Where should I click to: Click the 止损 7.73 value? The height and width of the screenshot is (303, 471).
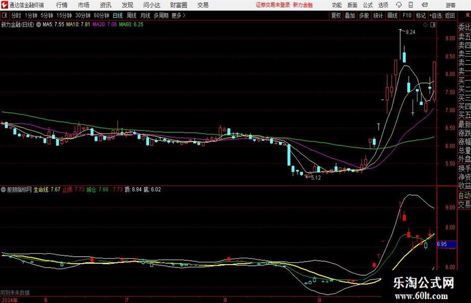click(x=74, y=190)
